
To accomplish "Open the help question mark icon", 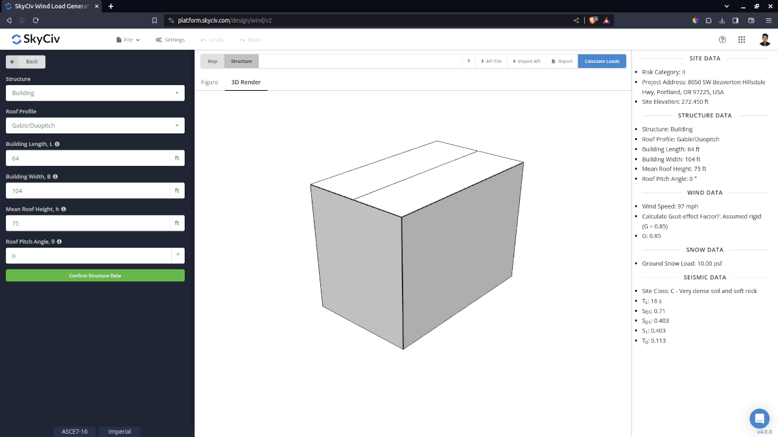I will [722, 39].
